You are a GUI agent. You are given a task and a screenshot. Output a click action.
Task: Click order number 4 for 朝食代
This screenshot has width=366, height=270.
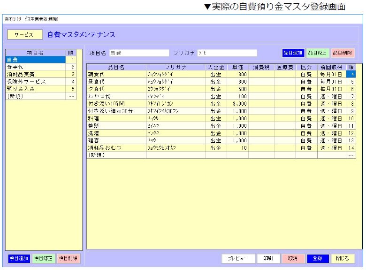coord(351,74)
